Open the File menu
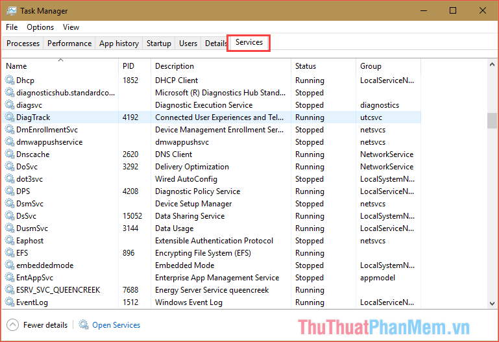This screenshot has height=342, width=499. [x=12, y=27]
